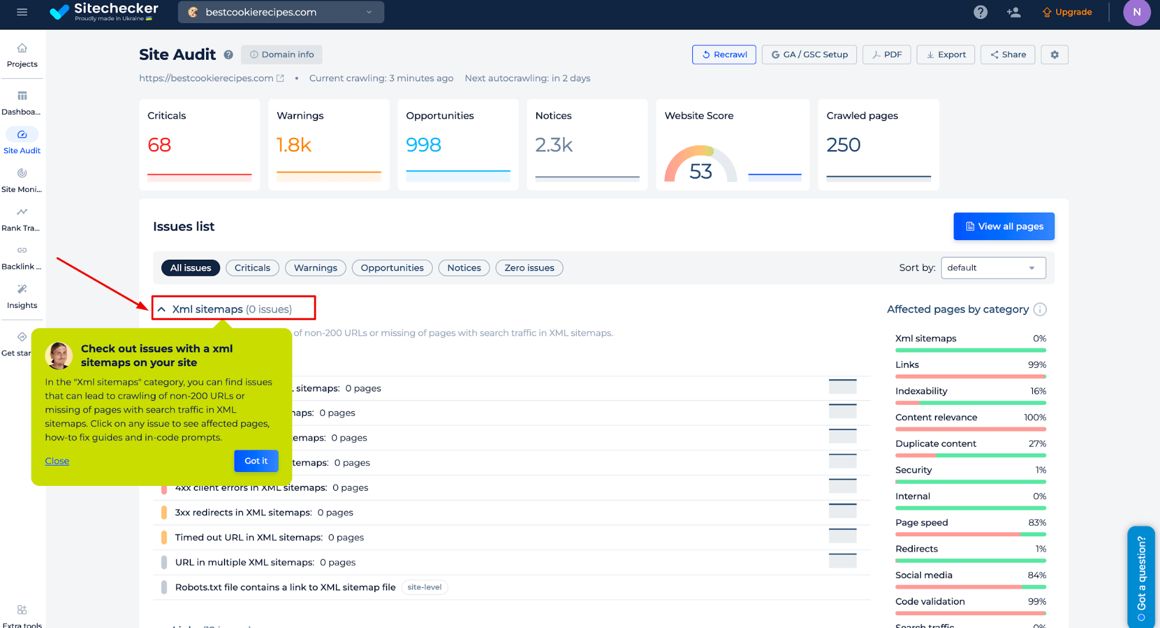
Task: Select the Warnings filter tab
Action: [315, 267]
